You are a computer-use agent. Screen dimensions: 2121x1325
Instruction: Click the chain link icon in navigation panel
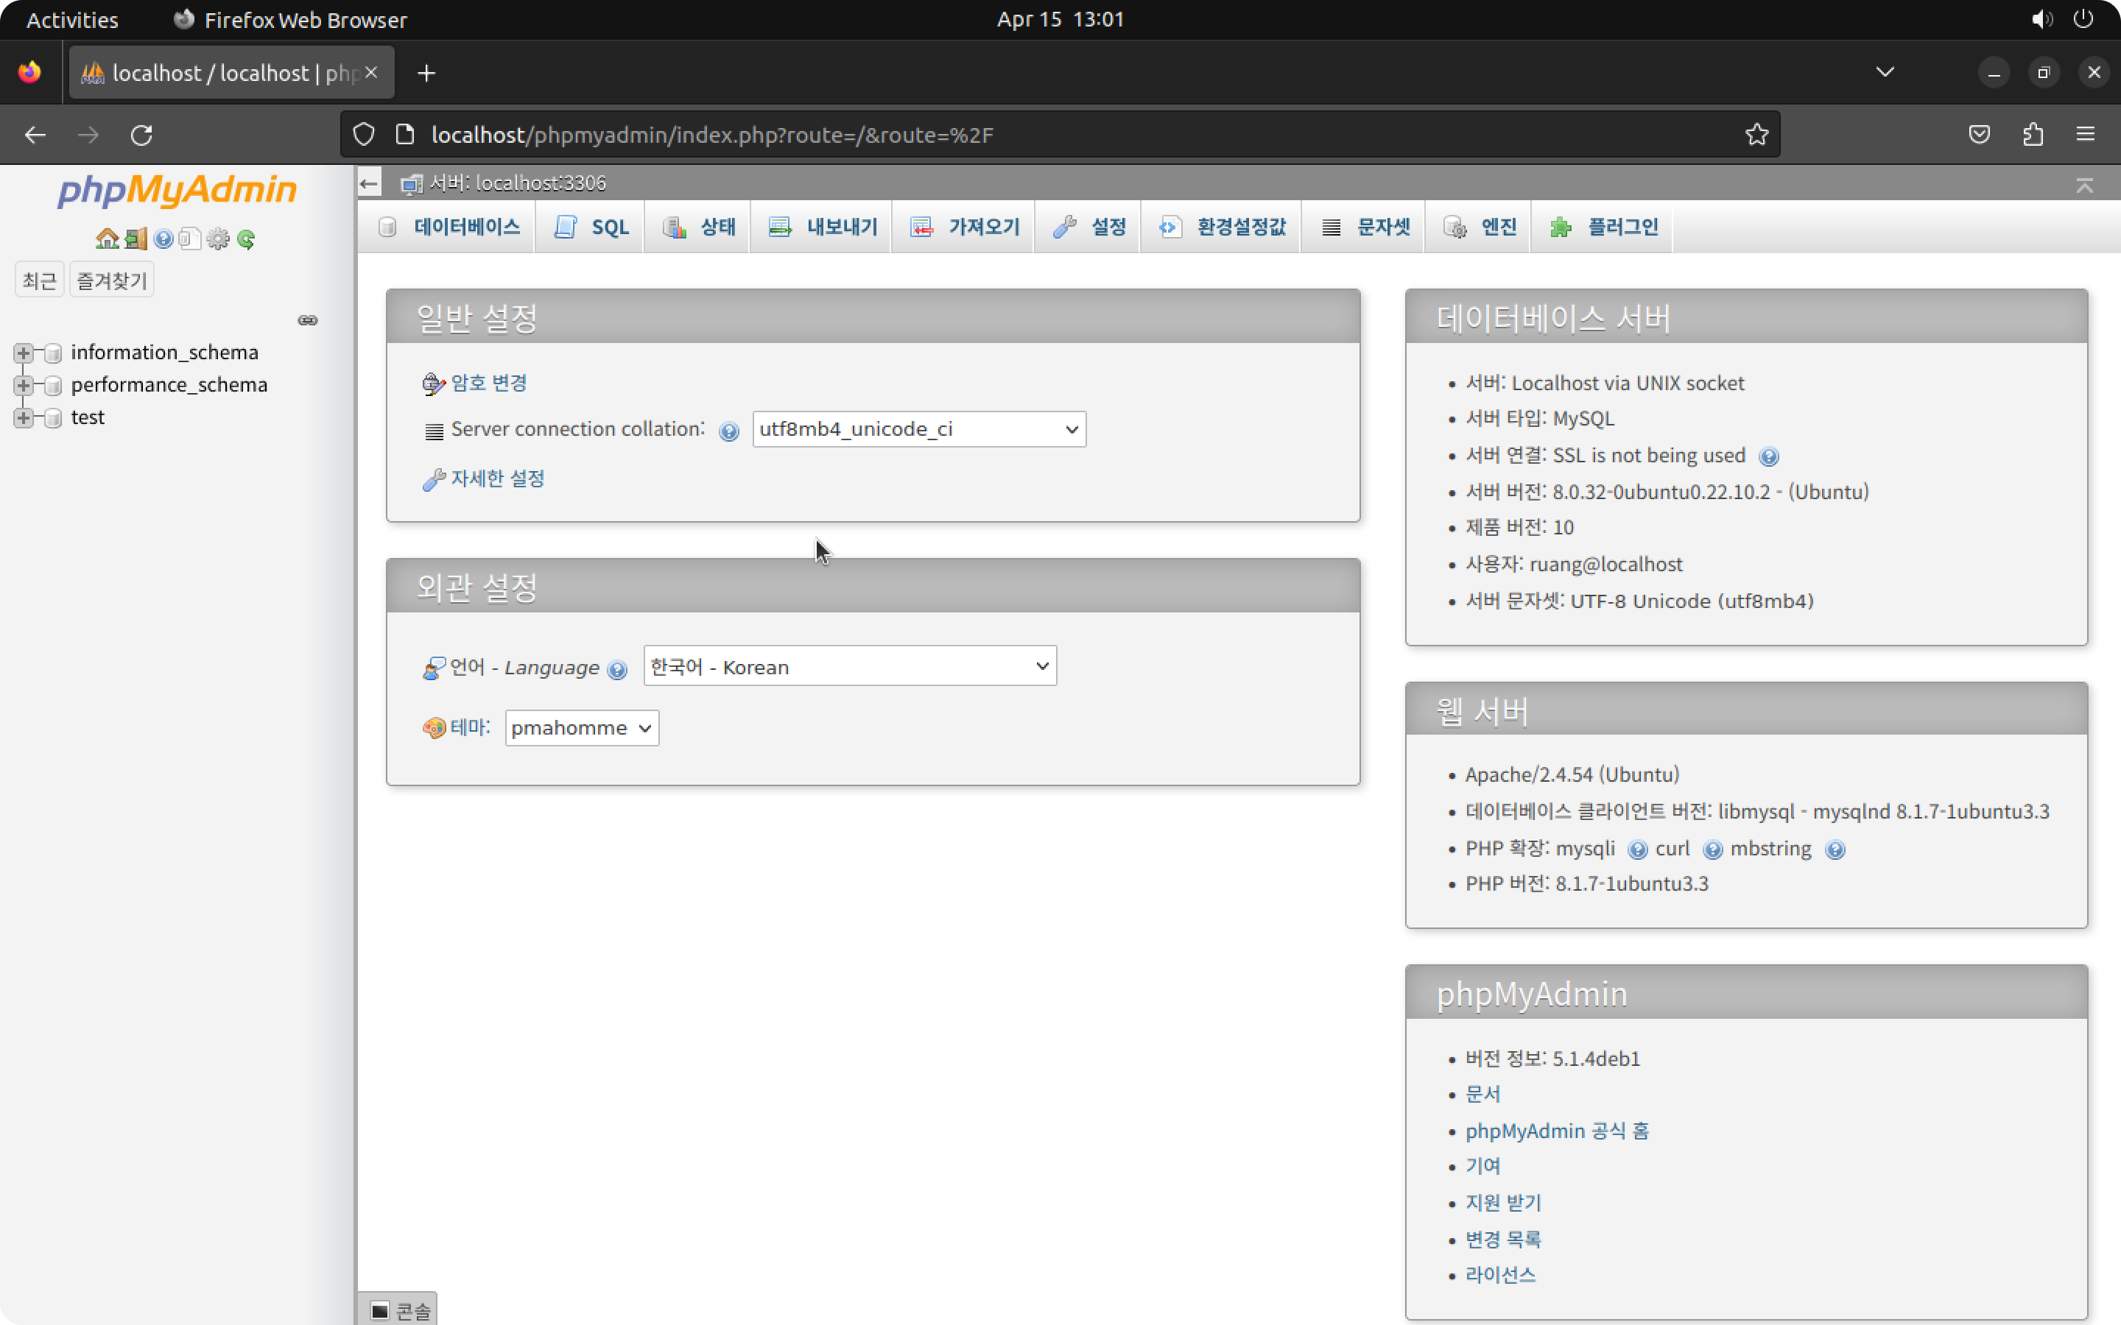[x=308, y=320]
